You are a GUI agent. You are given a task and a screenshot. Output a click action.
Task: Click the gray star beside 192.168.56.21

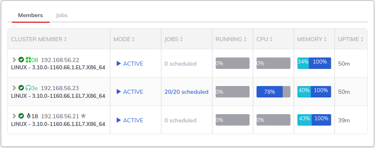(x=83, y=116)
